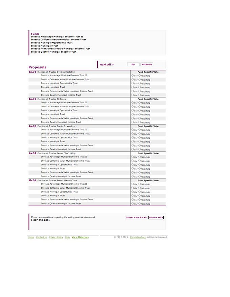Select For on 1a.01 Invesco California Value Municipal Income Trust

[x=133, y=79]
